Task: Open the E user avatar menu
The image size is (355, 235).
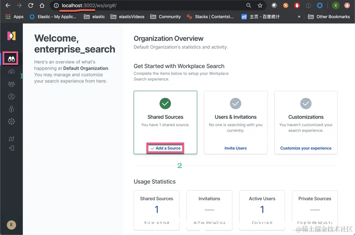Action: [11, 225]
